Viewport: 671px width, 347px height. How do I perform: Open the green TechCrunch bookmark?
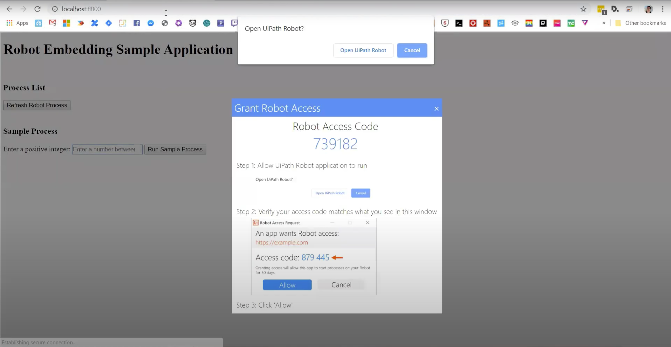point(571,23)
